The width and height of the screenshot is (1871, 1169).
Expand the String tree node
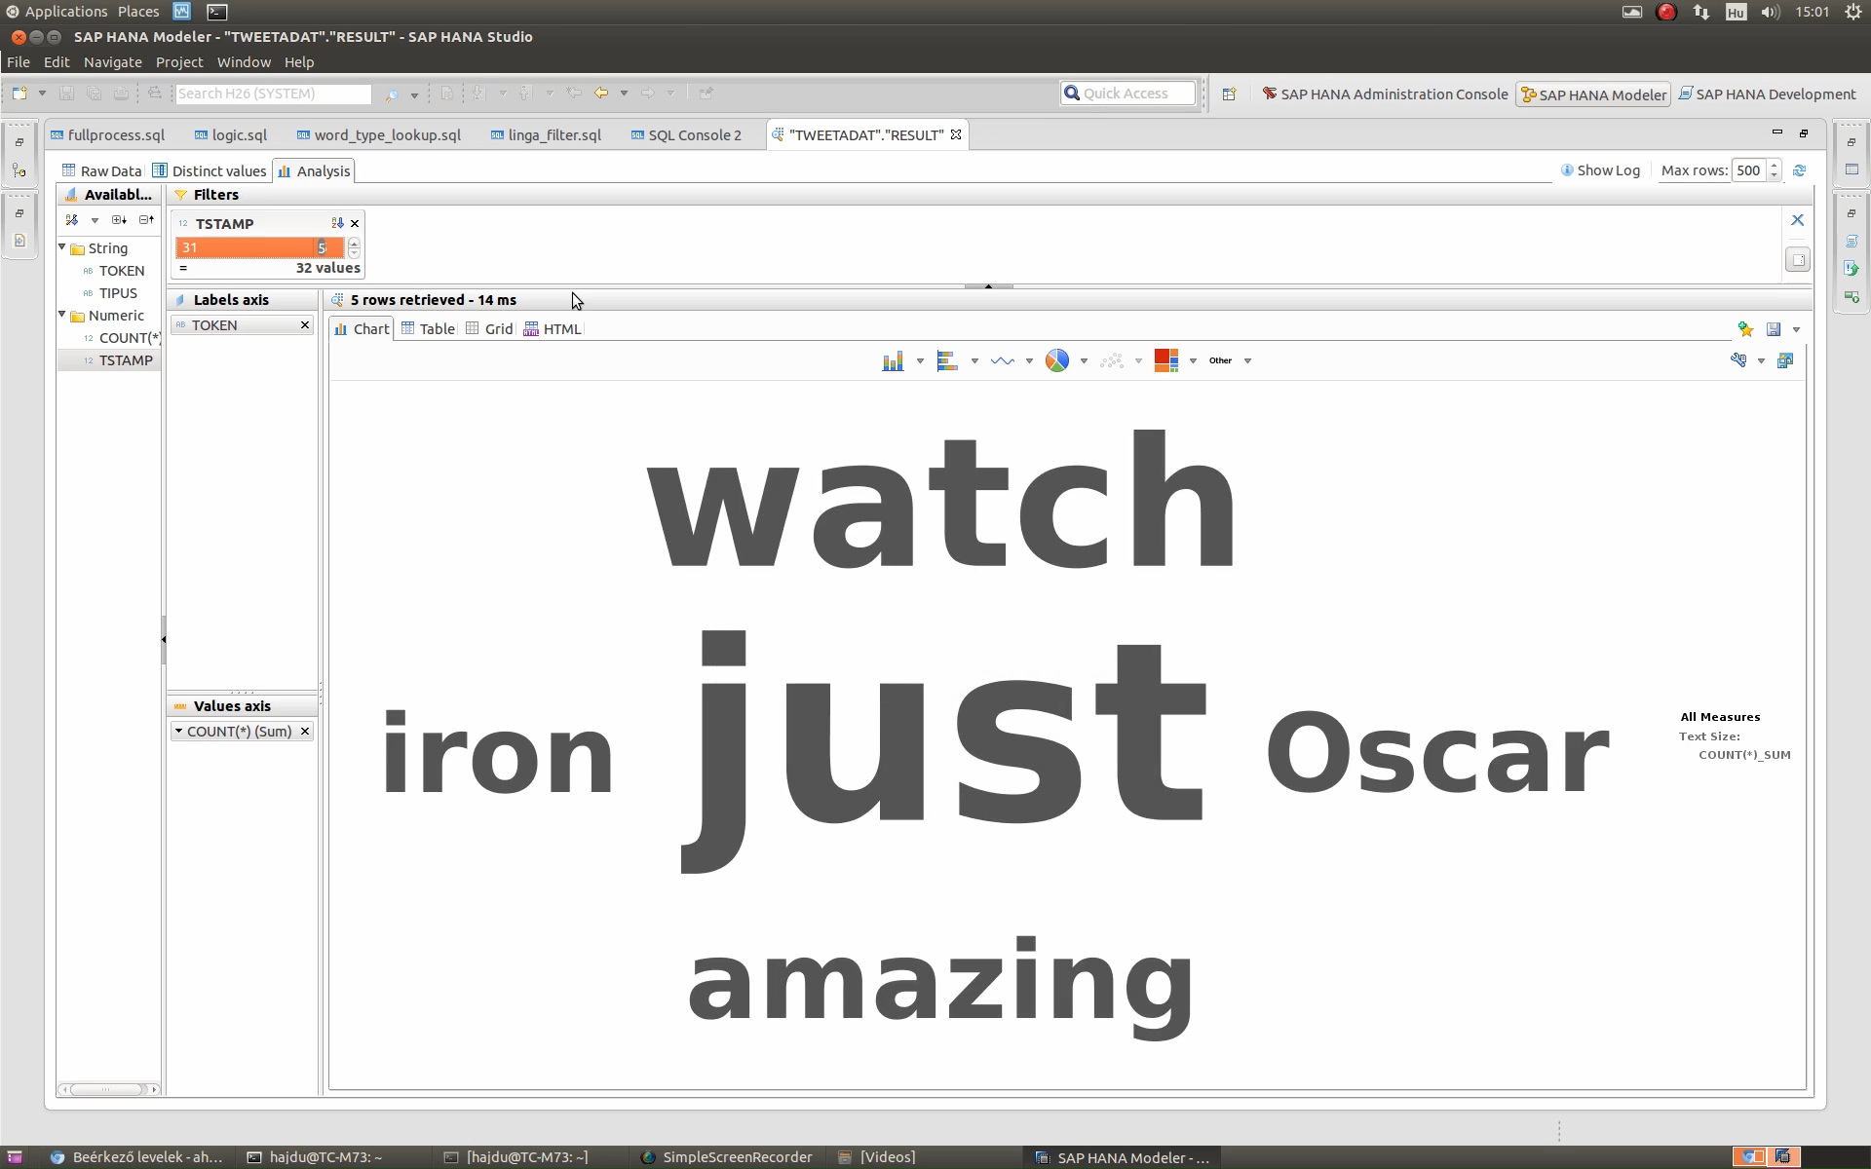coord(63,246)
